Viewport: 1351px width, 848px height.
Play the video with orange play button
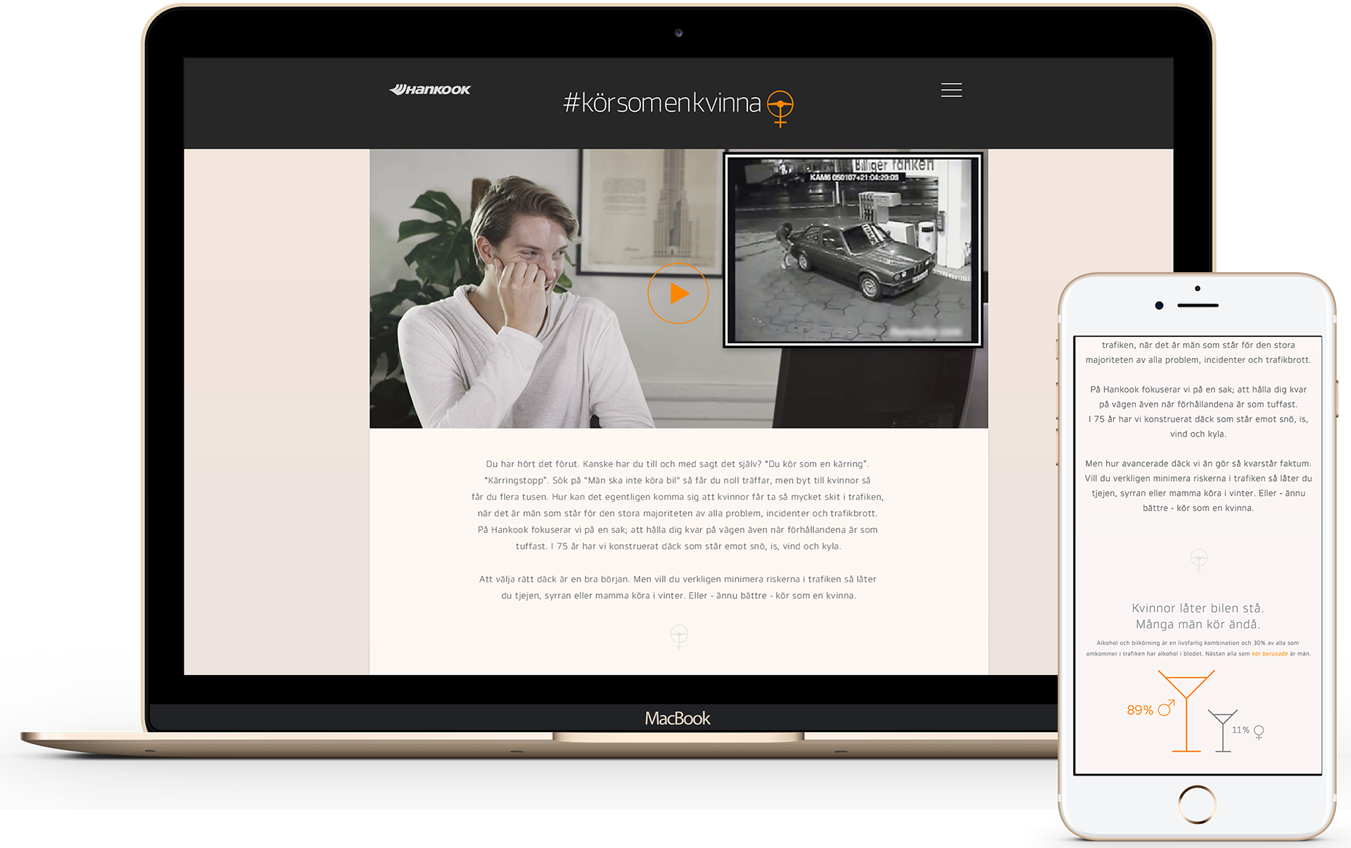pos(678,293)
